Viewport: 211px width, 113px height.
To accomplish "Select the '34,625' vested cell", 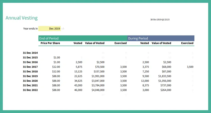I will (x=78, y=81).
